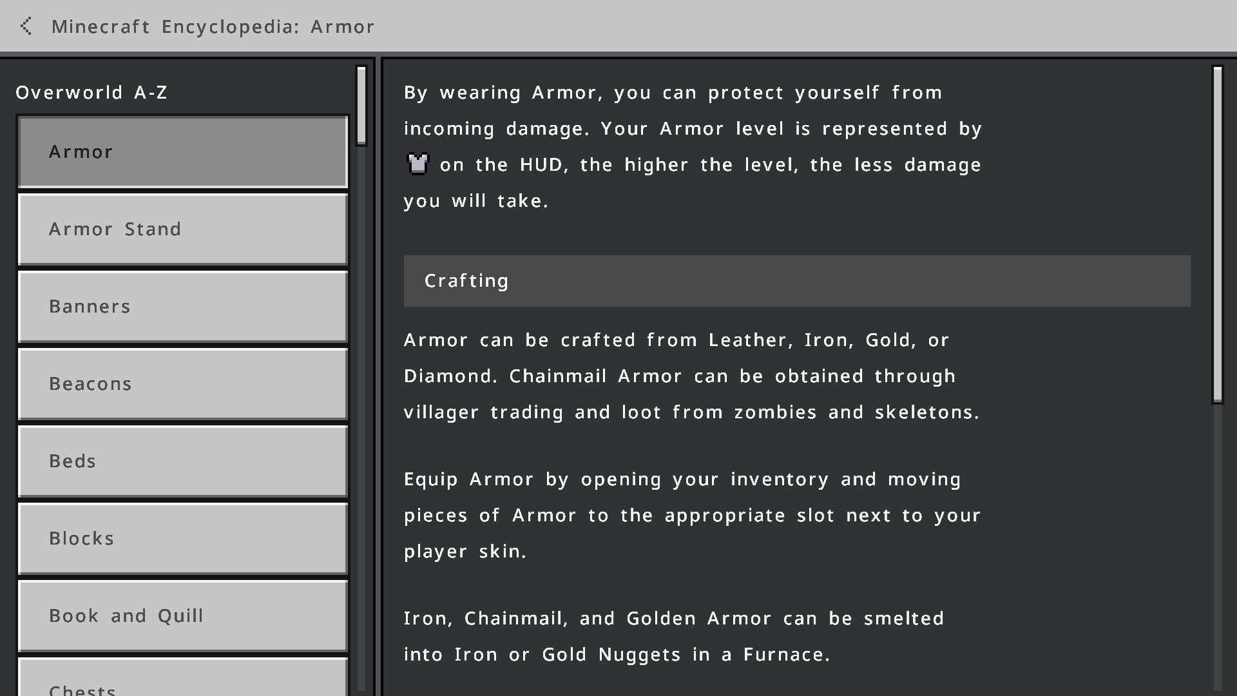Select the Armor topic
This screenshot has width=1237, height=696.
click(183, 152)
